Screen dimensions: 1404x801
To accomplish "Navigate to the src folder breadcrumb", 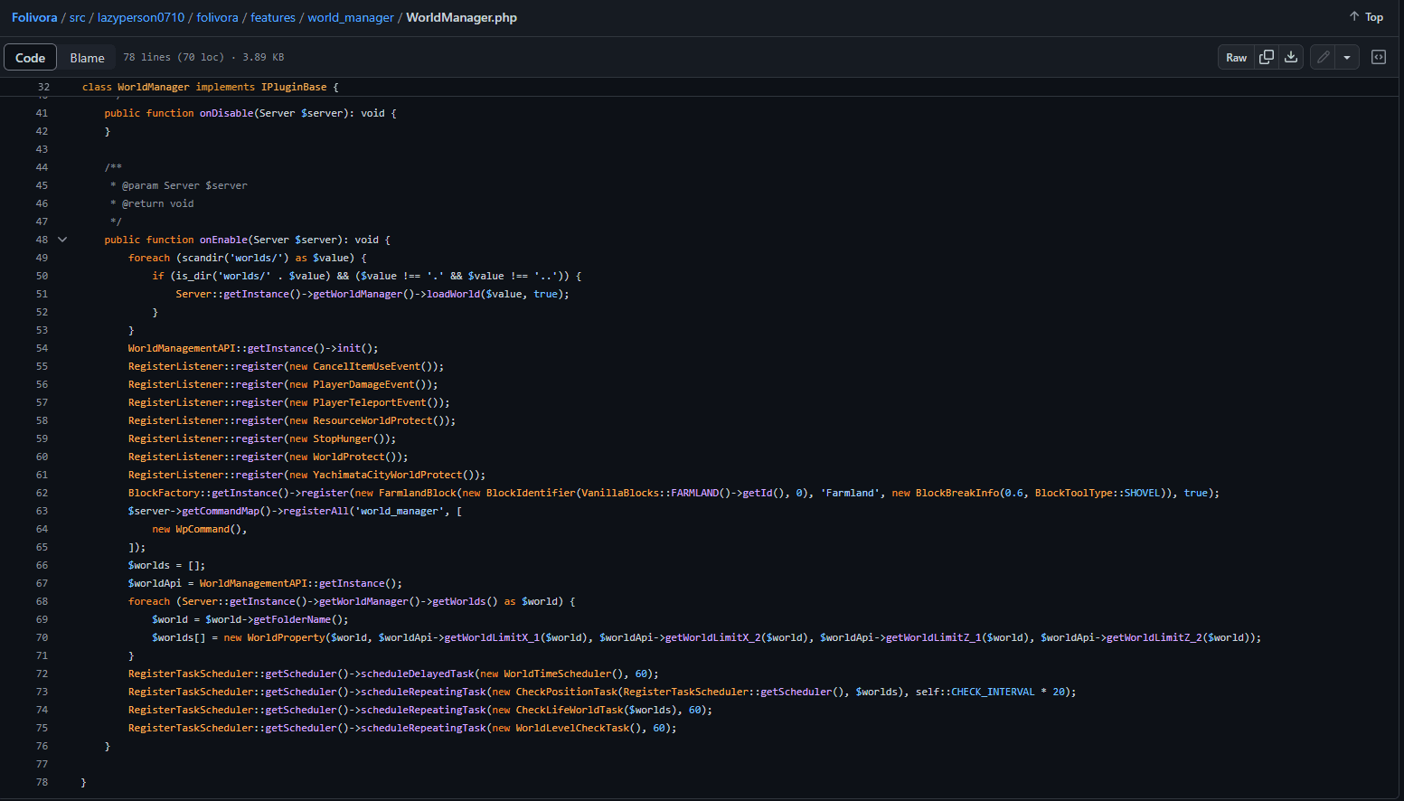I will (x=78, y=17).
